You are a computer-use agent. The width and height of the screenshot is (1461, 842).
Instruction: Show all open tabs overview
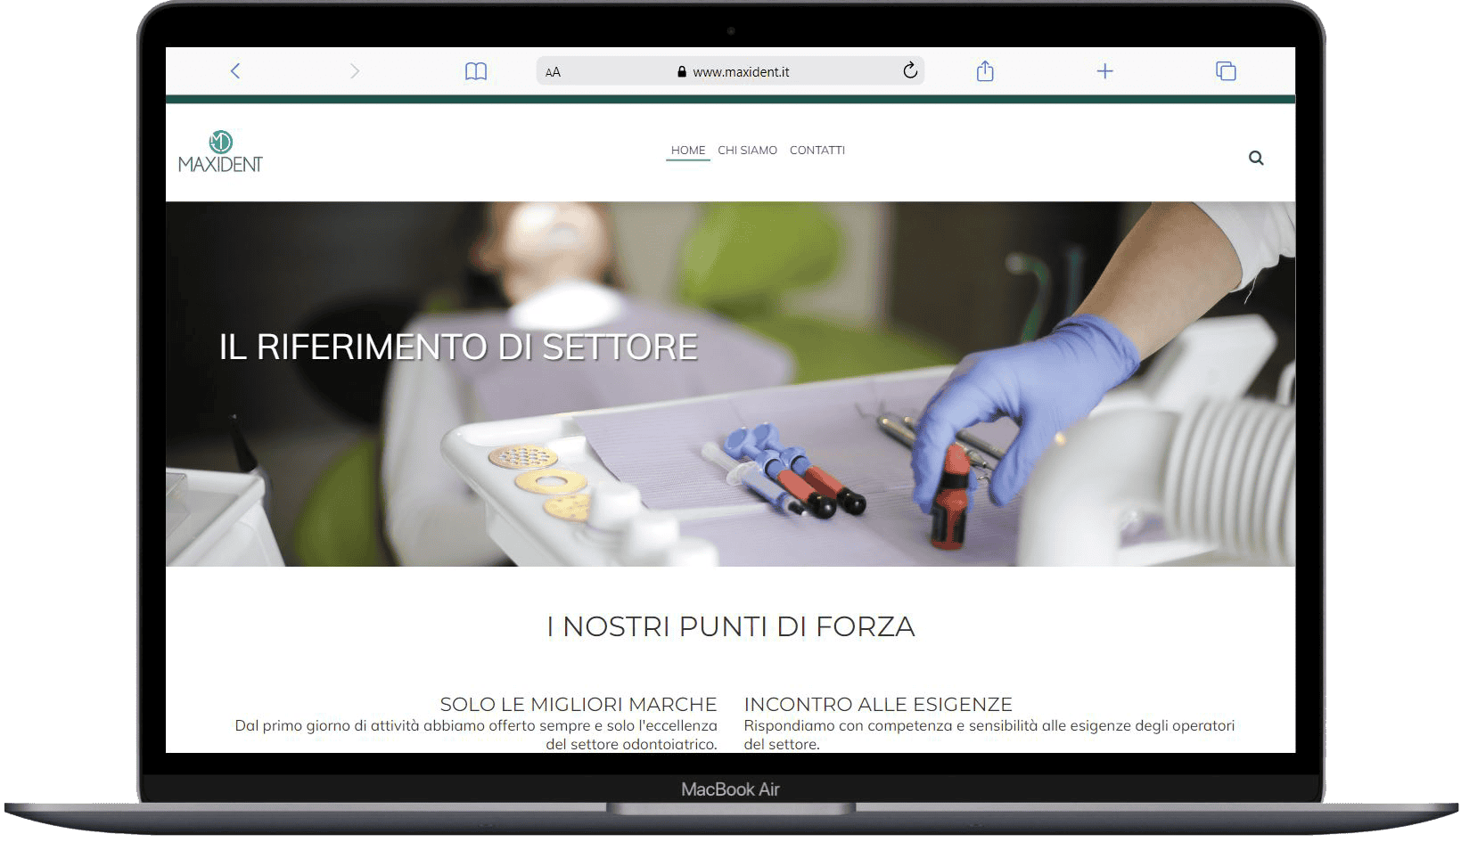point(1226,71)
